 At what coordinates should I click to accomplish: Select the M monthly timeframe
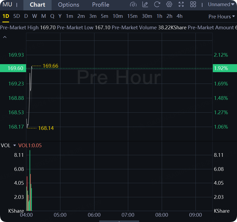(44, 16)
